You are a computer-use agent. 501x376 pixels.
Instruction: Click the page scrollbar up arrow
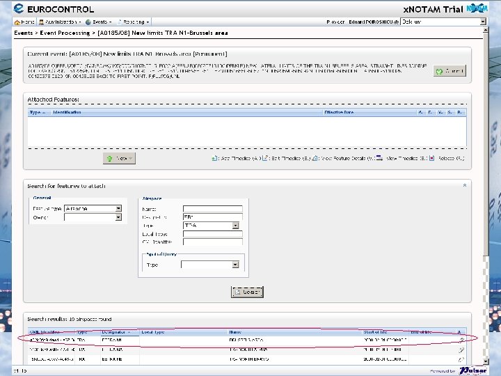[486, 30]
